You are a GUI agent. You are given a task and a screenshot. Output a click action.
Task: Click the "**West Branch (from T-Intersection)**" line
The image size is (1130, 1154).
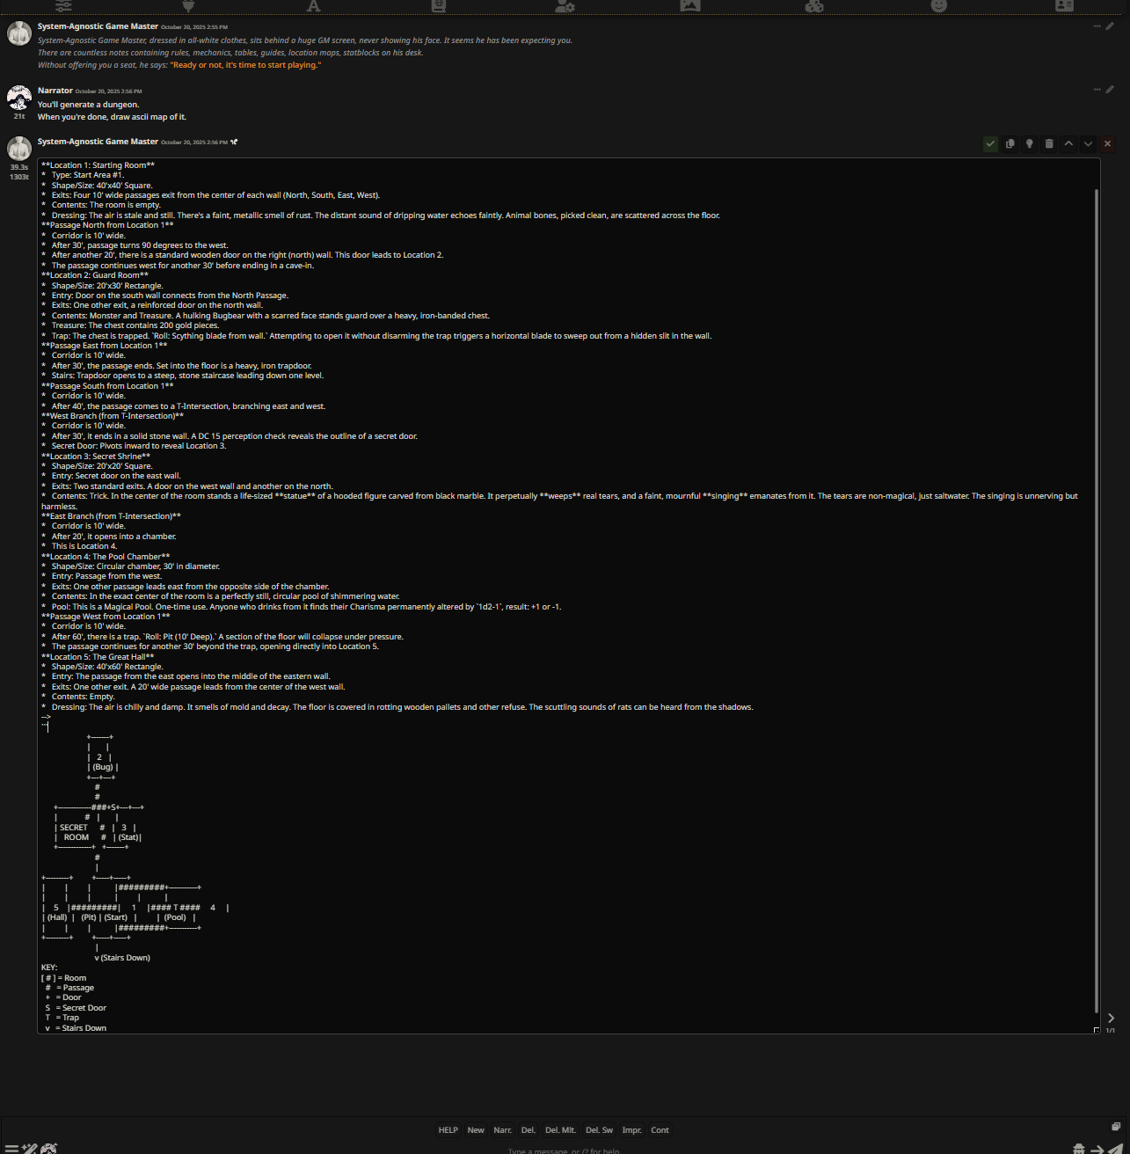click(x=113, y=416)
